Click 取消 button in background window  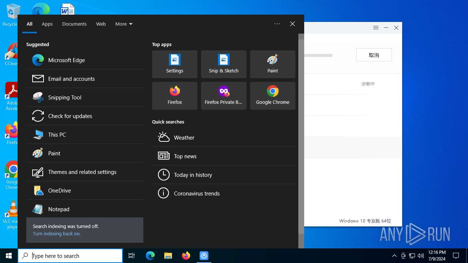point(374,55)
